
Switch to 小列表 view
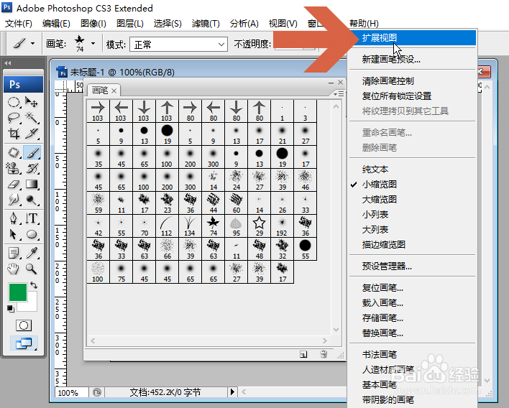(x=375, y=214)
